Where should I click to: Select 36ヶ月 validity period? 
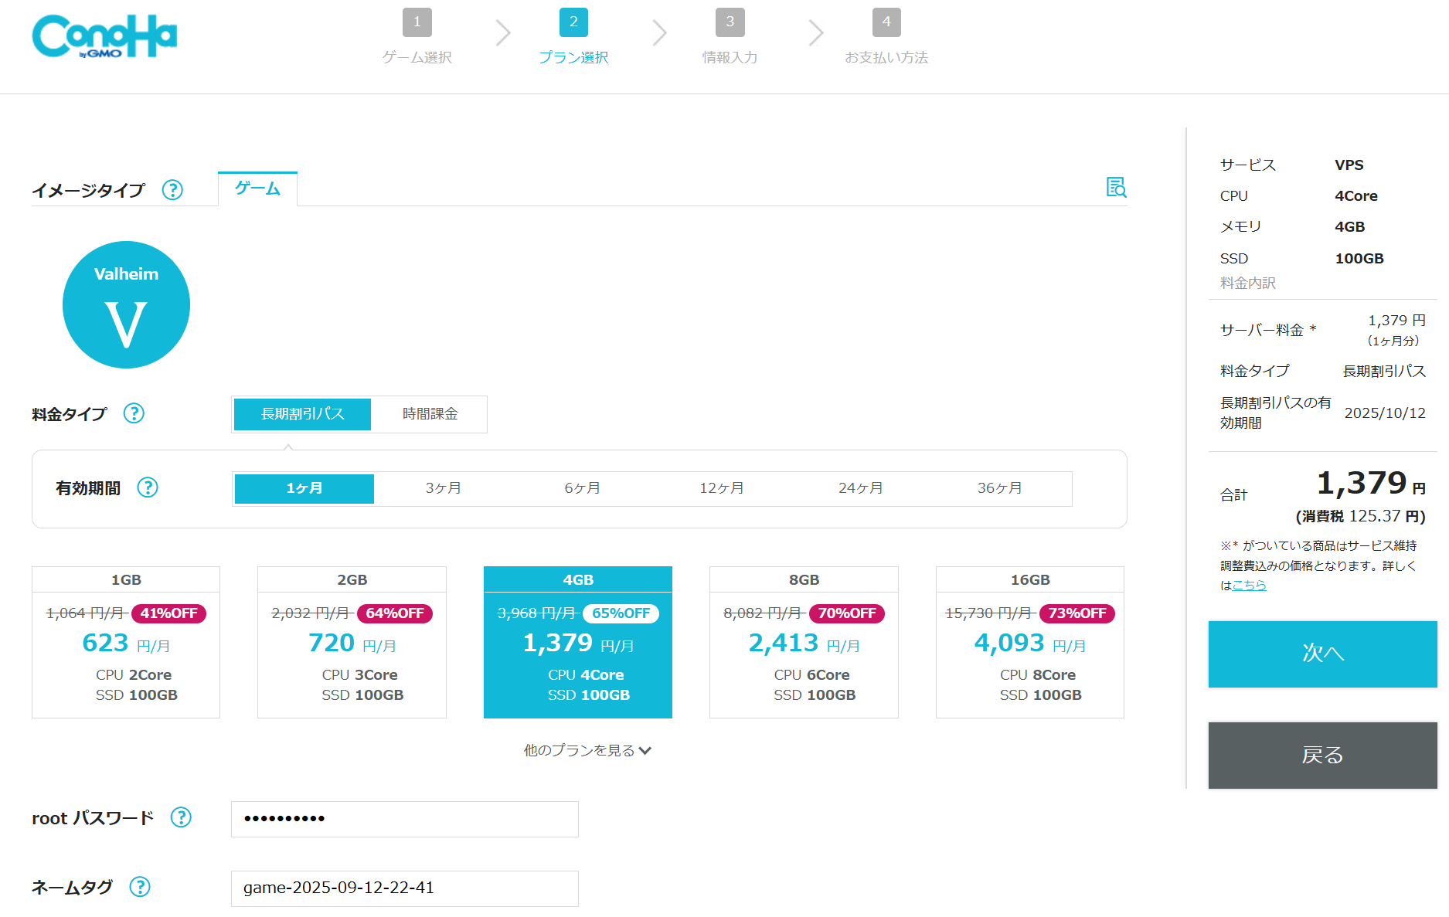click(x=1000, y=488)
